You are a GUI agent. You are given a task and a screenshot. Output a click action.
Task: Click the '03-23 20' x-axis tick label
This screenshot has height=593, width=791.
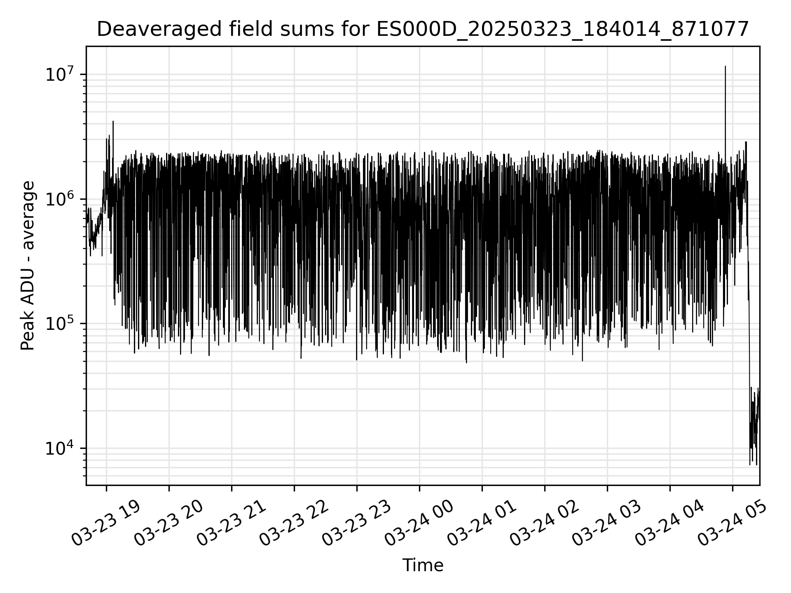pos(169,523)
